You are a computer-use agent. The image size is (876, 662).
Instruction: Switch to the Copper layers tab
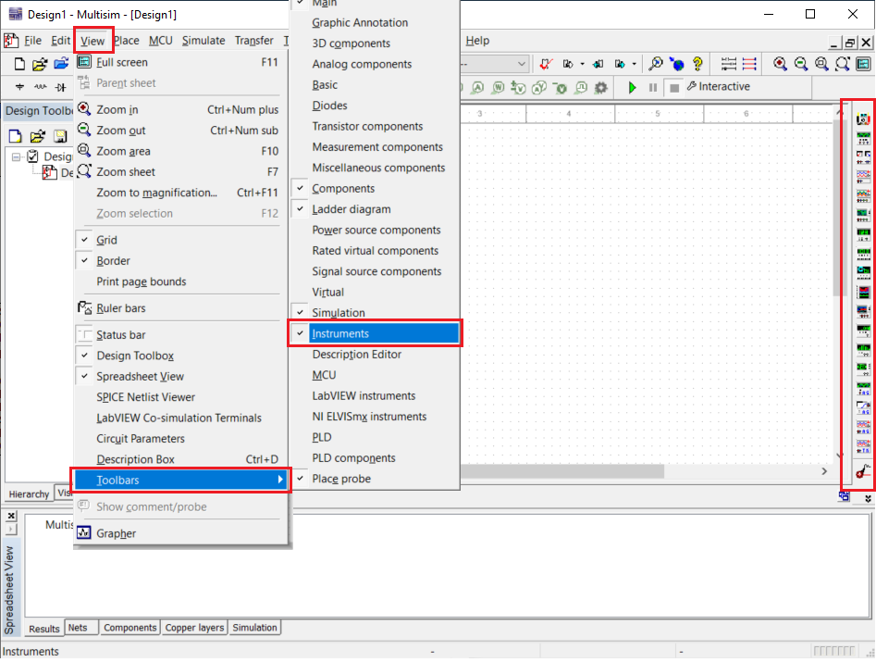(194, 628)
